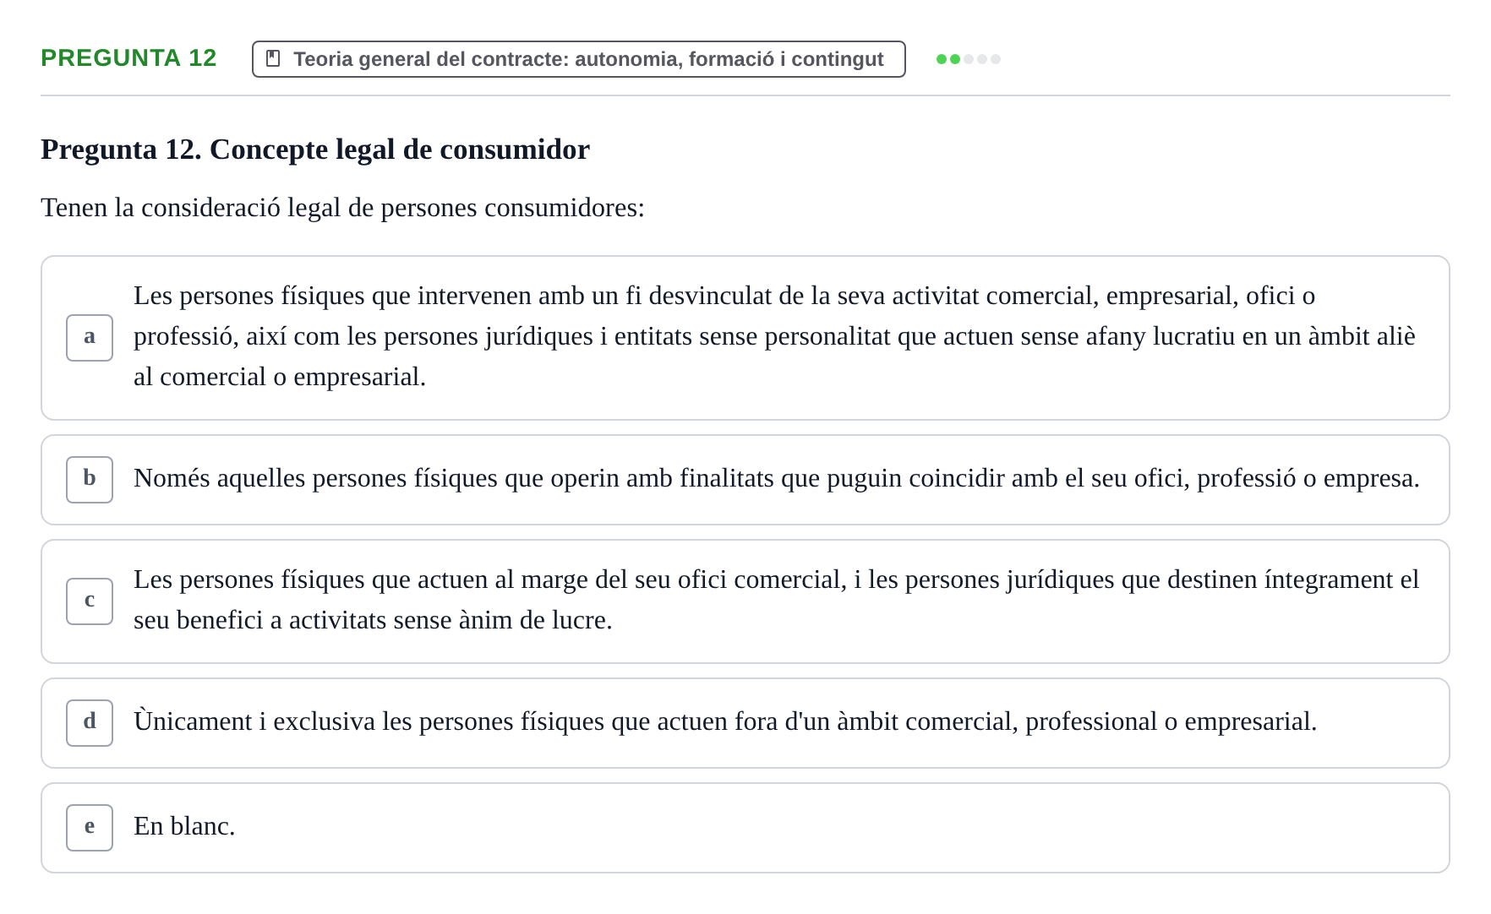Click the text 'Tenen la consideració legal de persones consumidores:'
Image resolution: width=1491 pixels, height=914 pixels.
(x=342, y=208)
